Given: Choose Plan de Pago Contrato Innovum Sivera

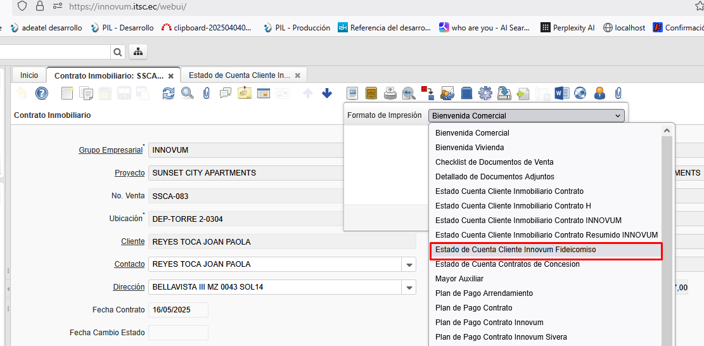Looking at the screenshot, I should pyautogui.click(x=501, y=337).
